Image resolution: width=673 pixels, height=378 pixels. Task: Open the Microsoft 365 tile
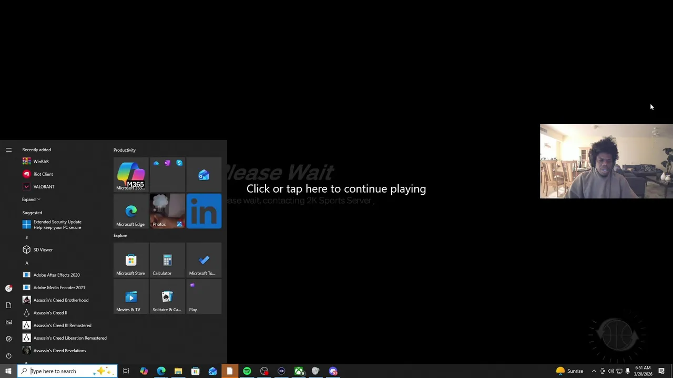tap(131, 175)
